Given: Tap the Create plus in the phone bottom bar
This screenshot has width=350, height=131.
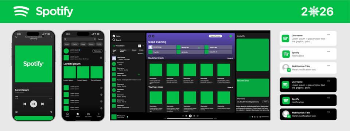Looking at the screenshot, I should (99, 115).
